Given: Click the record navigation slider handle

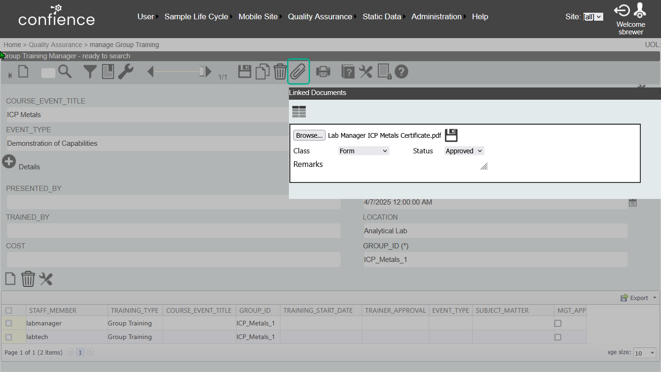Looking at the screenshot, I should pos(202,71).
